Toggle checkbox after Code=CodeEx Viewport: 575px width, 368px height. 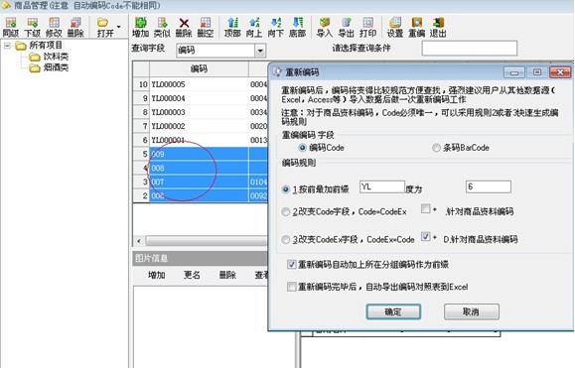426,209
